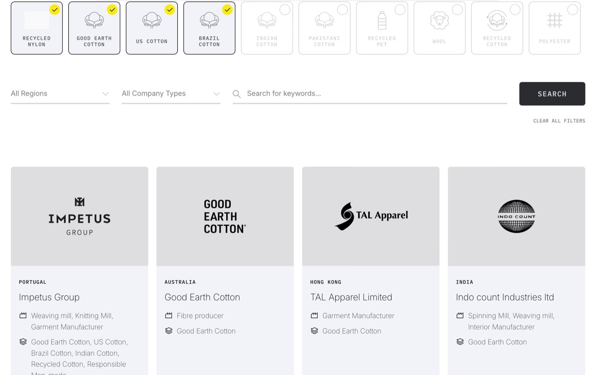This screenshot has width=593, height=375.
Task: Check the Polyester filter circle
Action: pos(573,10)
